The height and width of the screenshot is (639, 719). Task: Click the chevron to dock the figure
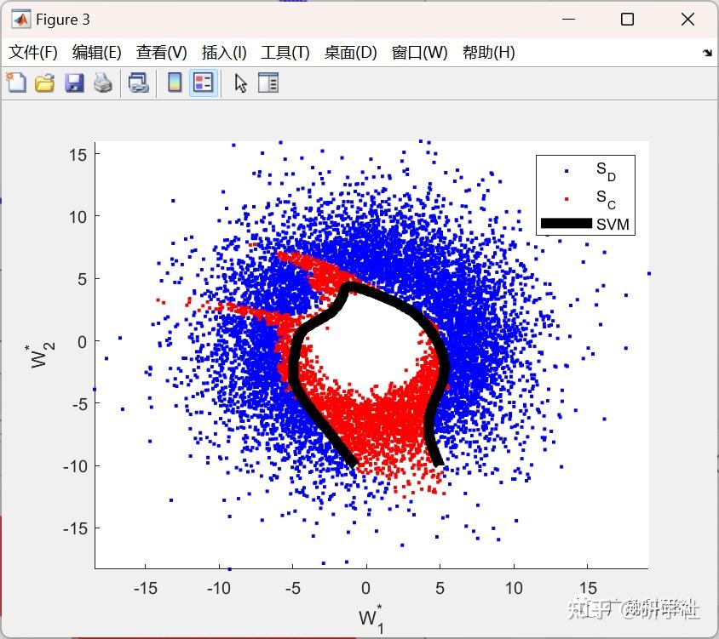(708, 52)
